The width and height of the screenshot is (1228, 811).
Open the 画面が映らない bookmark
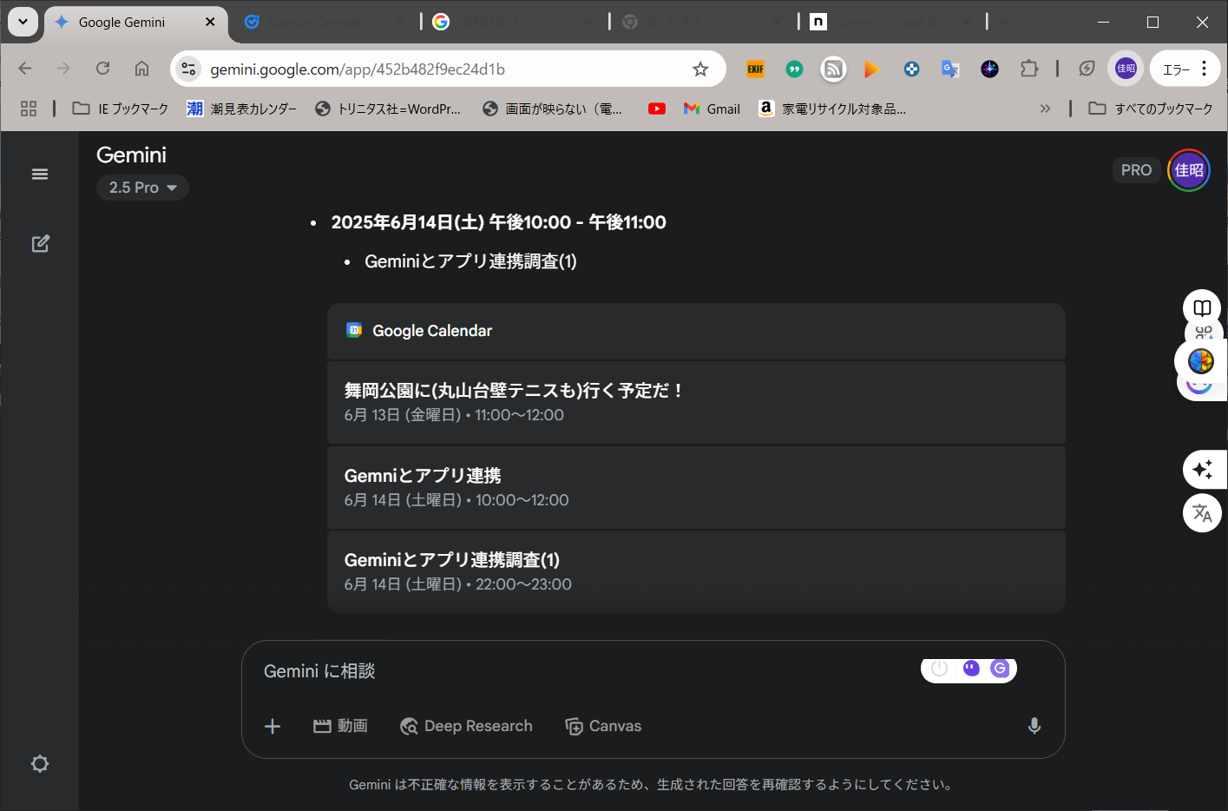click(x=553, y=109)
